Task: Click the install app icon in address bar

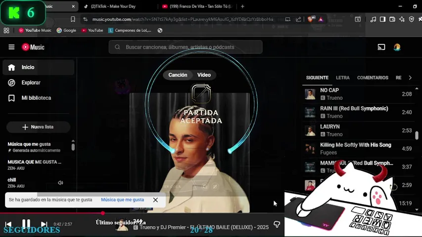Action: tap(288, 19)
